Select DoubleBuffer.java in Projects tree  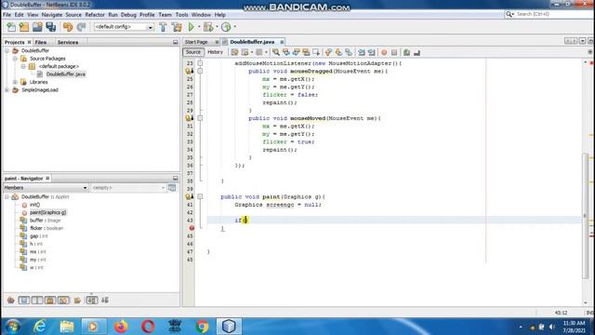[66, 74]
